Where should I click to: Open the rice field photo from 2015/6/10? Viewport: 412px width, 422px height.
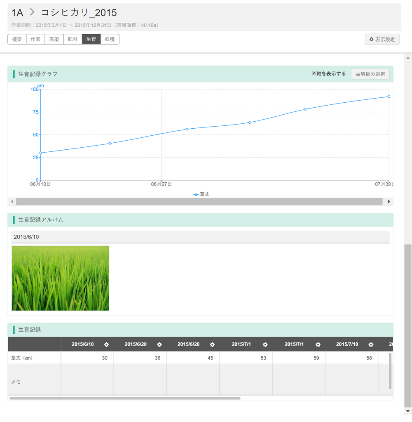click(x=60, y=278)
